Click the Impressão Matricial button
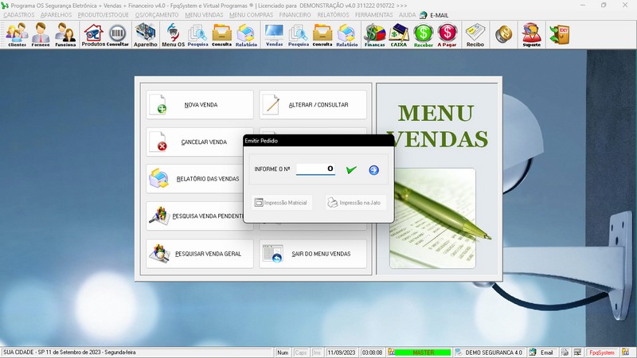Image resolution: width=637 pixels, height=358 pixels. (282, 203)
